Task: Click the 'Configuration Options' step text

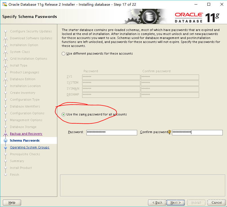Action: coord(27,113)
